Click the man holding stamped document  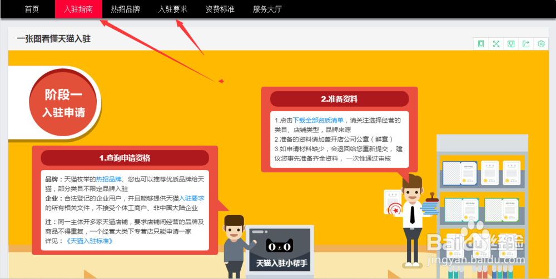pyautogui.click(x=411, y=222)
